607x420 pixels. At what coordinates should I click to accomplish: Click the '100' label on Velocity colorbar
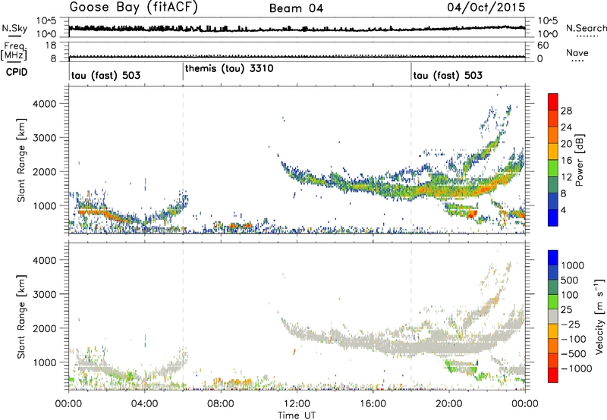570,295
